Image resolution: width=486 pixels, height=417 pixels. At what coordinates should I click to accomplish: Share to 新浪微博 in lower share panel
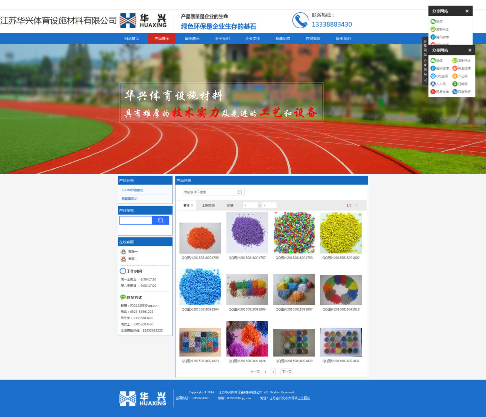tap(462, 68)
